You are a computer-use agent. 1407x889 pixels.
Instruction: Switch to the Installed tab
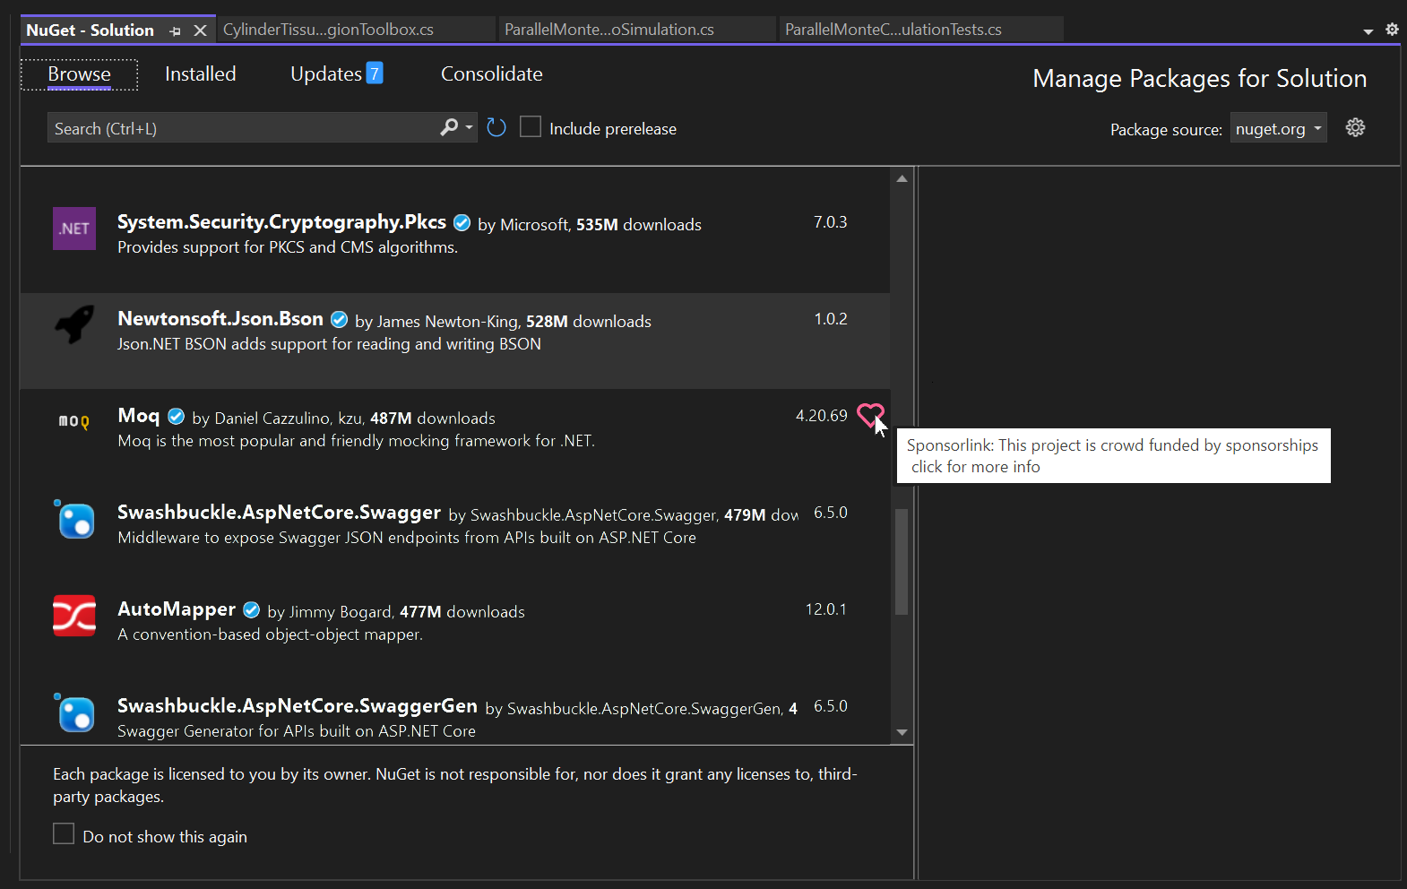pos(201,74)
